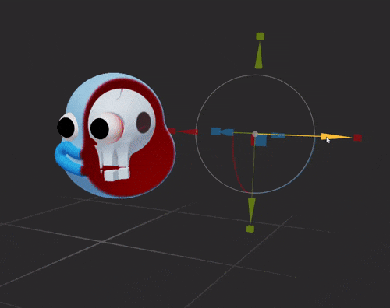Click the large blue plane square below gizmo center
The height and width of the screenshot is (308, 390).
click(x=261, y=141)
